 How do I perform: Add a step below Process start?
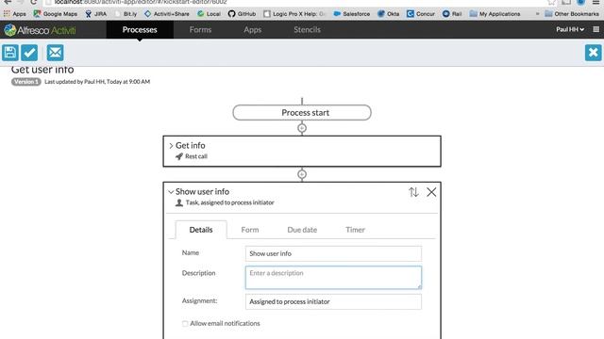coord(302,128)
